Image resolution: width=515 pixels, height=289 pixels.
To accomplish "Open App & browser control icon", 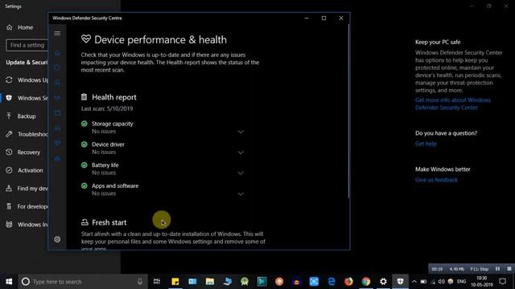I will click(57, 113).
